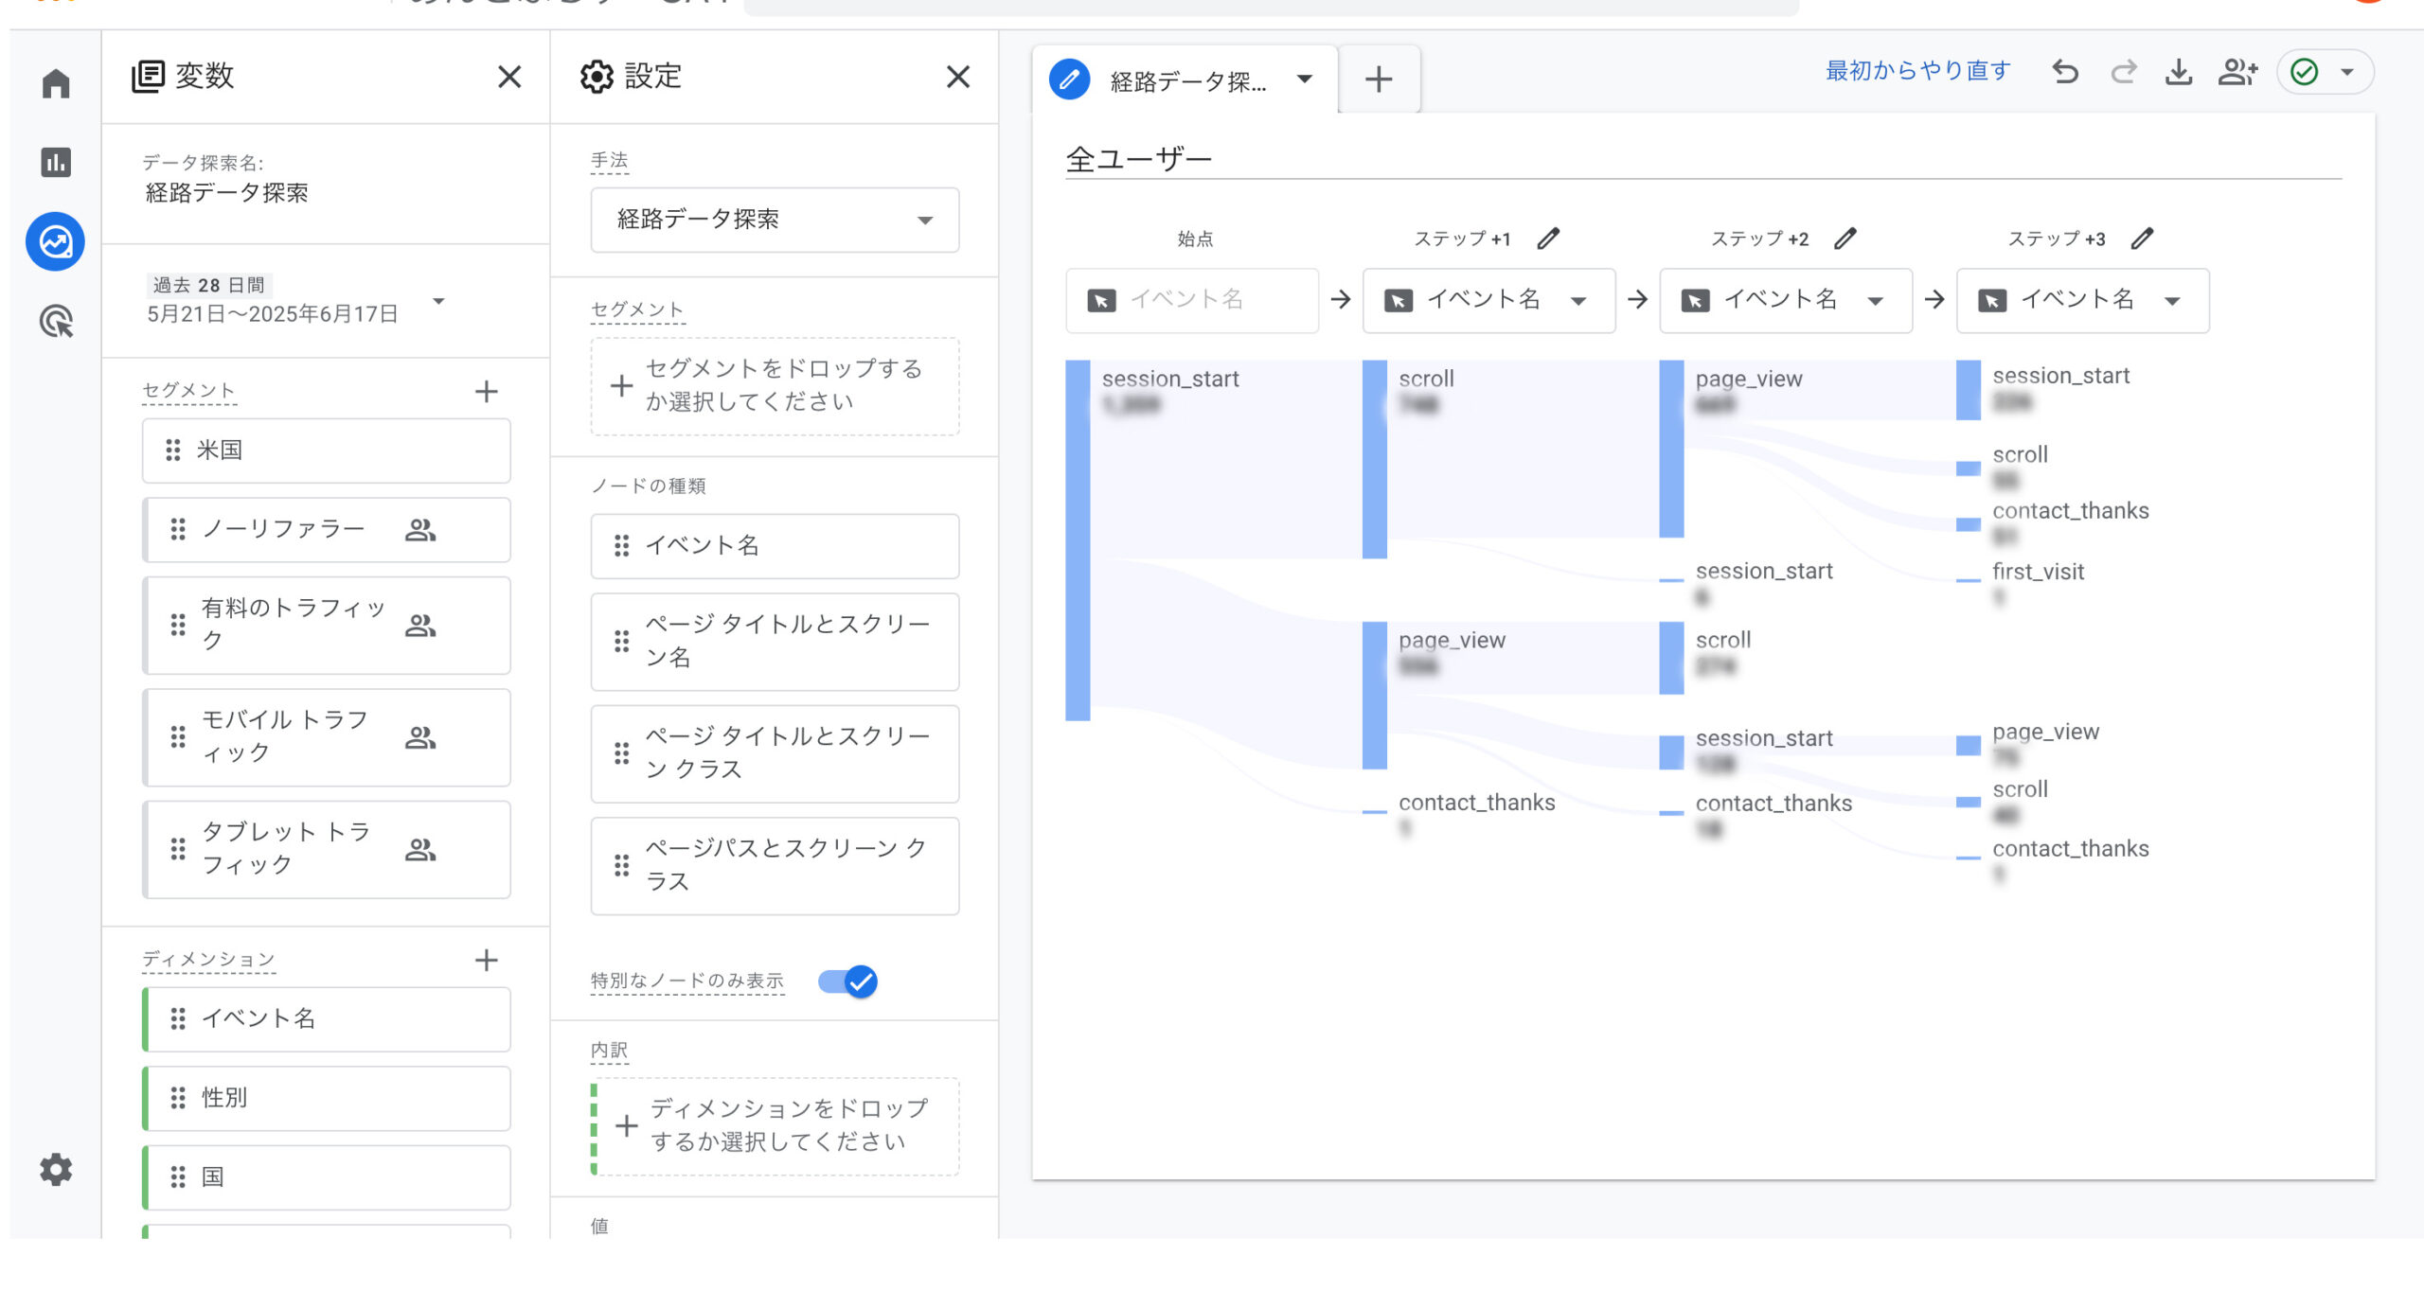Edit ステップ +2 with pencil icon
This screenshot has height=1308, width=2424.
(1845, 239)
